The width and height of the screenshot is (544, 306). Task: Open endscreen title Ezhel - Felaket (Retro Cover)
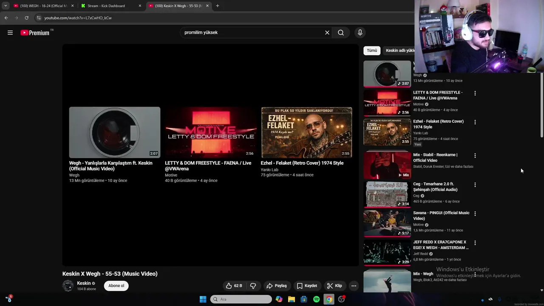[x=302, y=163]
